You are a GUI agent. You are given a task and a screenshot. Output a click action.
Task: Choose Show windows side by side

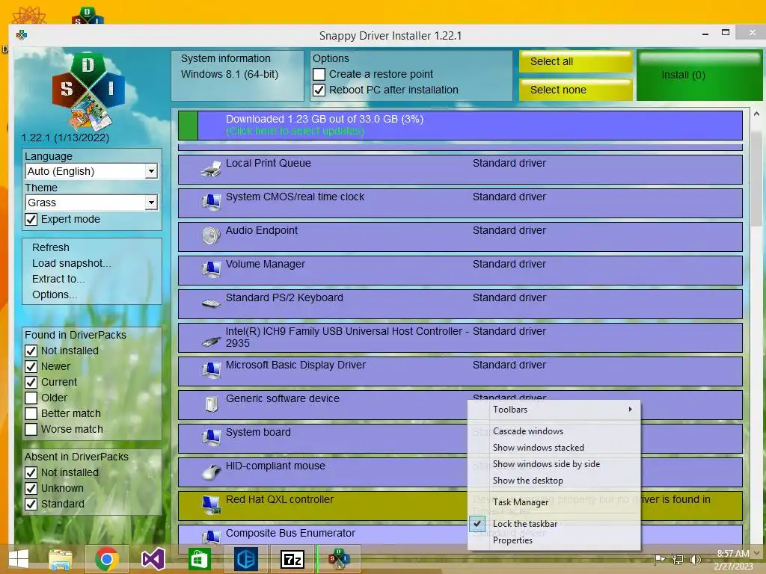(x=554, y=464)
